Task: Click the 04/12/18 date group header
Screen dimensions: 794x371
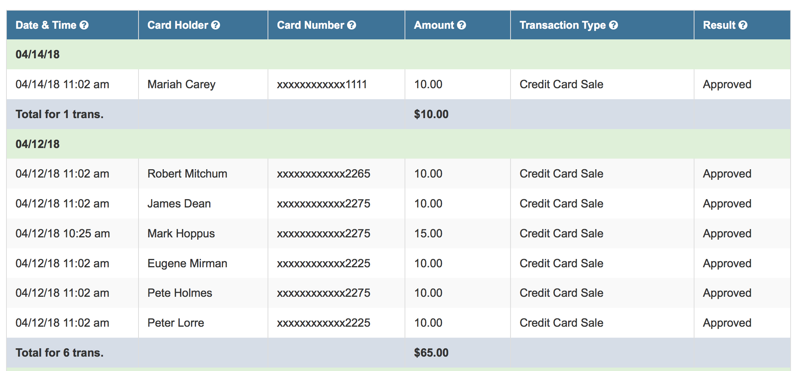Action: [x=37, y=144]
